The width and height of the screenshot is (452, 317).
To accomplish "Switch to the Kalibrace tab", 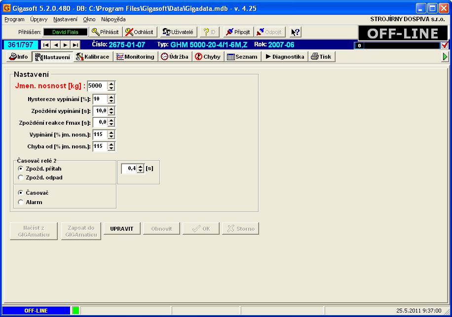I will tap(92, 57).
